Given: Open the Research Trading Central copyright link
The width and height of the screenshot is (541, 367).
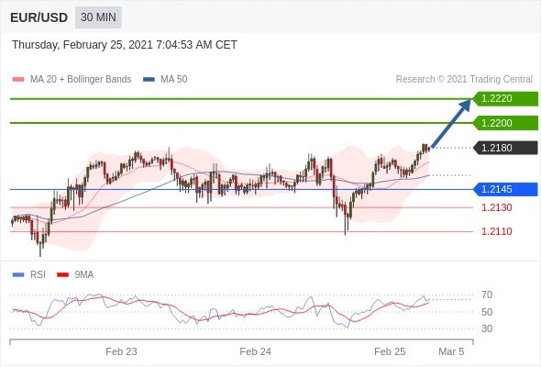Looking at the screenshot, I should point(464,80).
